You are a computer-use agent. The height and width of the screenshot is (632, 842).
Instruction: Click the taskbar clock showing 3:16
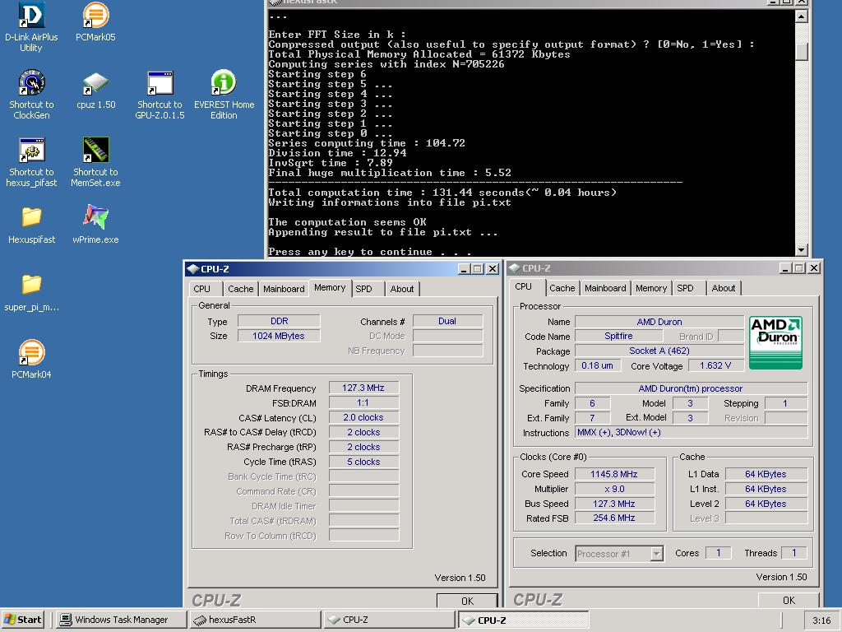[x=821, y=620]
